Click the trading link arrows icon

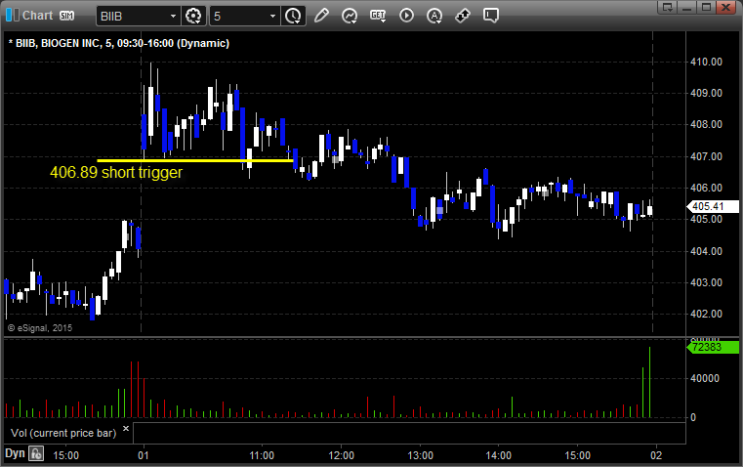point(463,16)
